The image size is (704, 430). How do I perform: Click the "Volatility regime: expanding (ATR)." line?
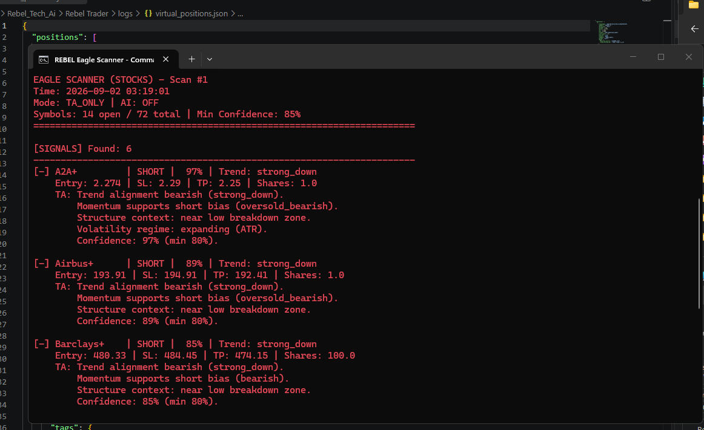pos(172,229)
